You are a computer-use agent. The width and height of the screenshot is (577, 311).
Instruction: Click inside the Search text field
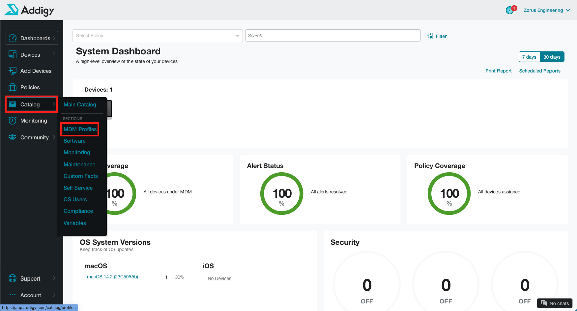point(333,36)
